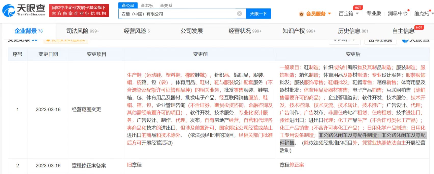
Task: Switch to the 查公司 search tab
Action: [128, 5]
